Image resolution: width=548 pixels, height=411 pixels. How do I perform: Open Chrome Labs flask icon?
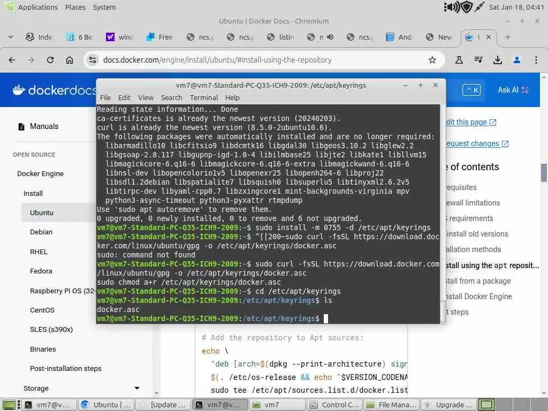459,60
